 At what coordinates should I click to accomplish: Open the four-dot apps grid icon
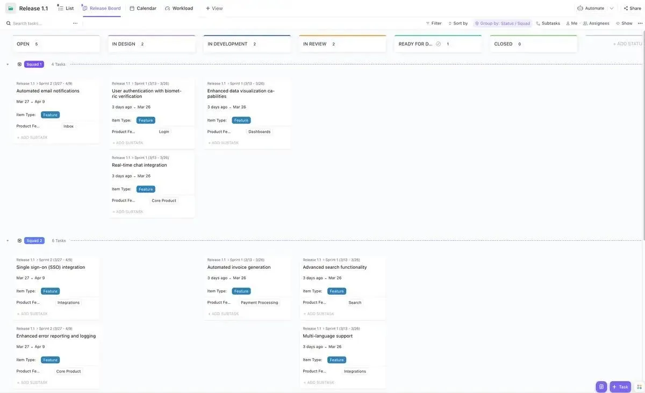point(639,387)
